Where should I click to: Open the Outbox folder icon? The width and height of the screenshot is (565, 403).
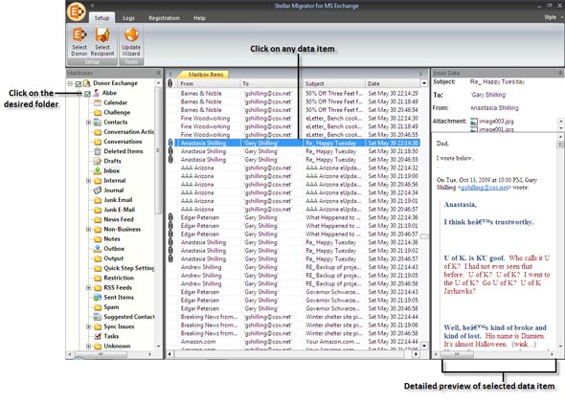coord(98,249)
